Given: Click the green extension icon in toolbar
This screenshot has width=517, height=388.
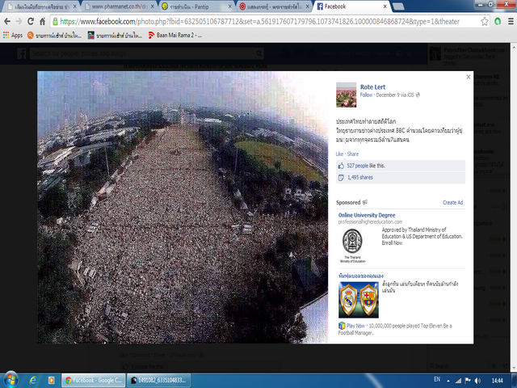Looking at the screenshot, I should [498, 22].
